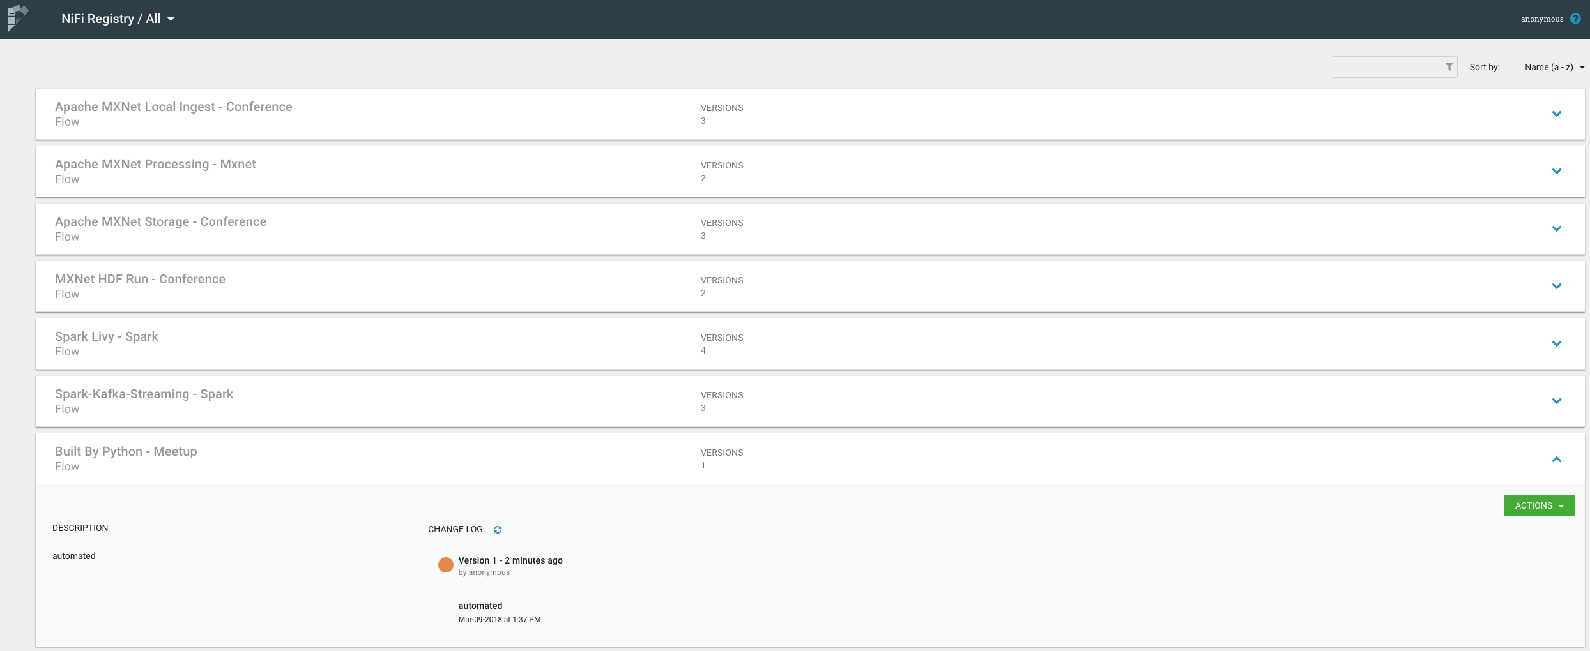Collapse Built By Python - Meetup flow
The image size is (1590, 651).
tap(1556, 460)
